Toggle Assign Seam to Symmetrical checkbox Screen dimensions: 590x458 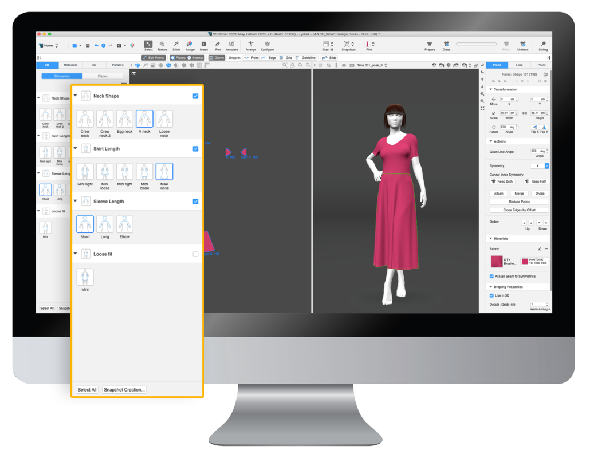point(491,276)
